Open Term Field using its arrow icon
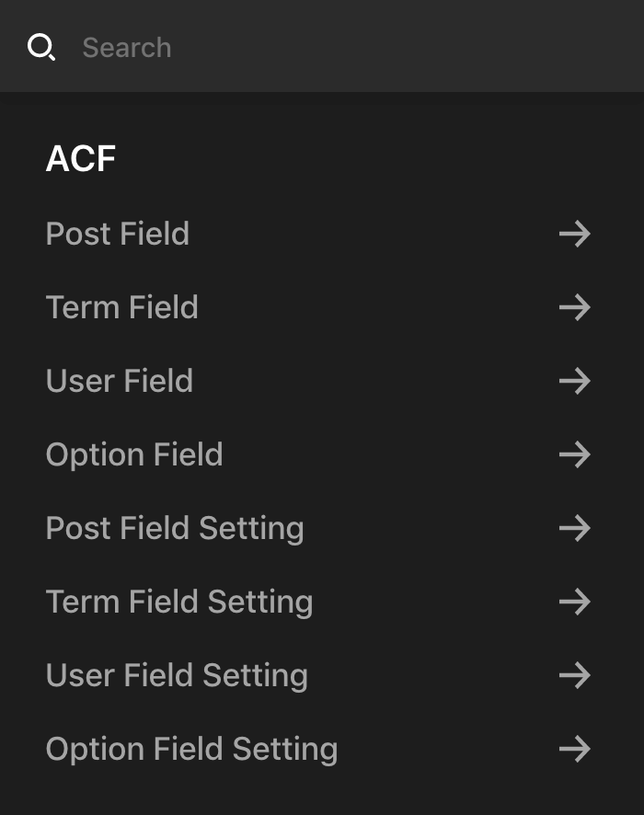This screenshot has height=815, width=644. pyautogui.click(x=574, y=307)
